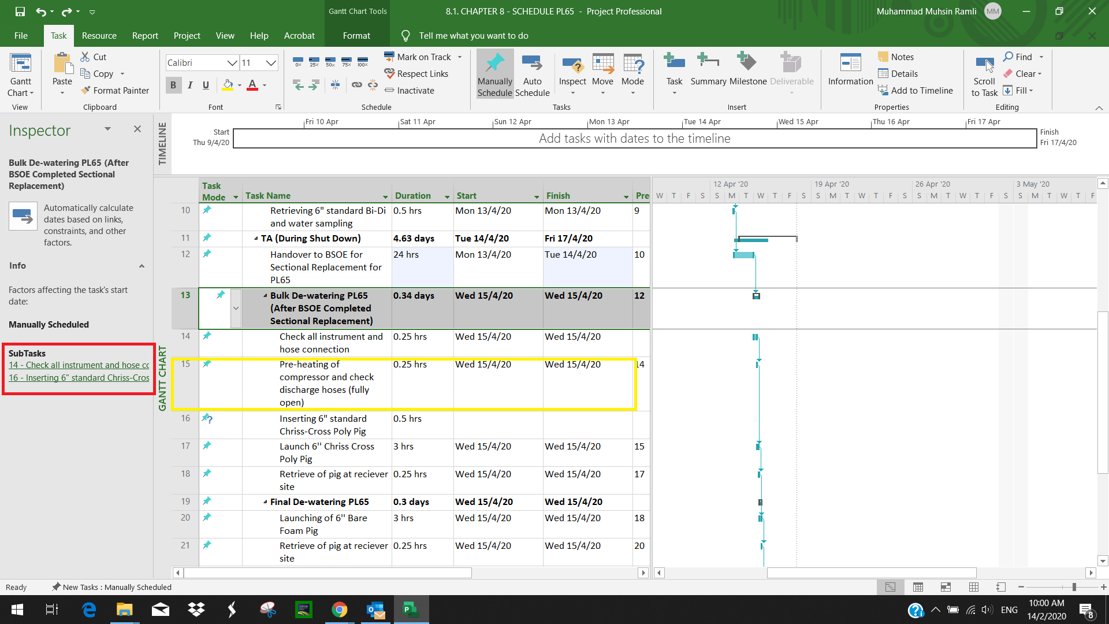Open the Calibri font name dropdown
The height and width of the screenshot is (624, 1109).
(x=232, y=62)
